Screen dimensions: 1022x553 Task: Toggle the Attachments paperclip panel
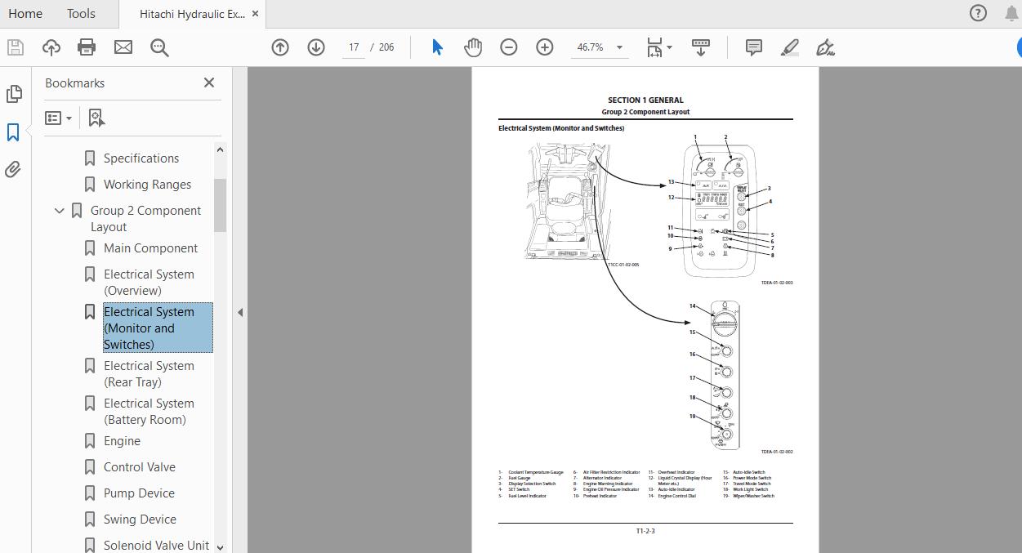(x=14, y=170)
